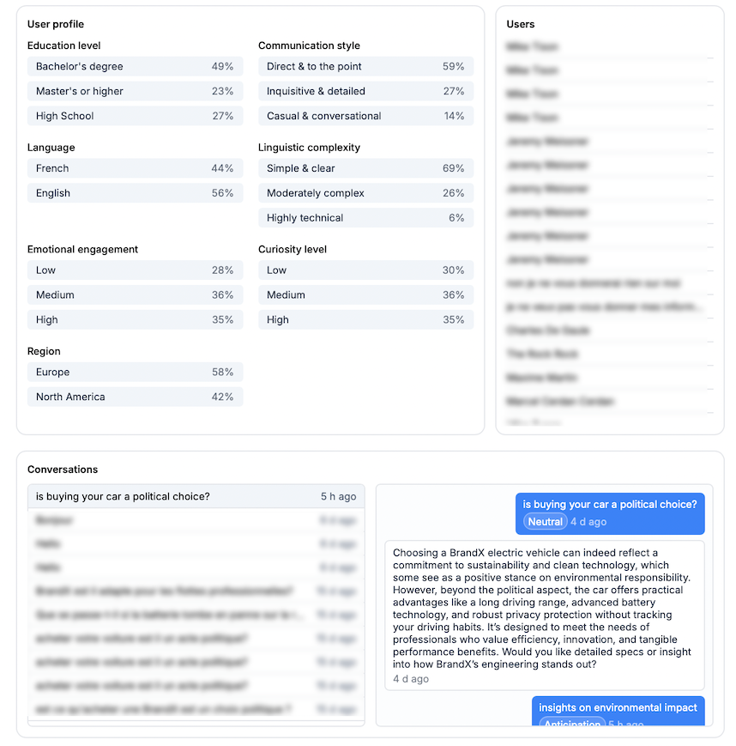The image size is (736, 746).
Task: Click the Casual & conversational row
Action: click(x=365, y=117)
